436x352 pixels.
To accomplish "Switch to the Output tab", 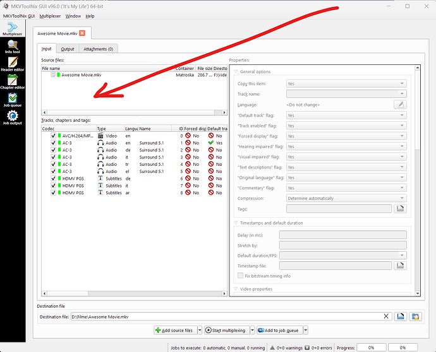I will click(x=68, y=49).
